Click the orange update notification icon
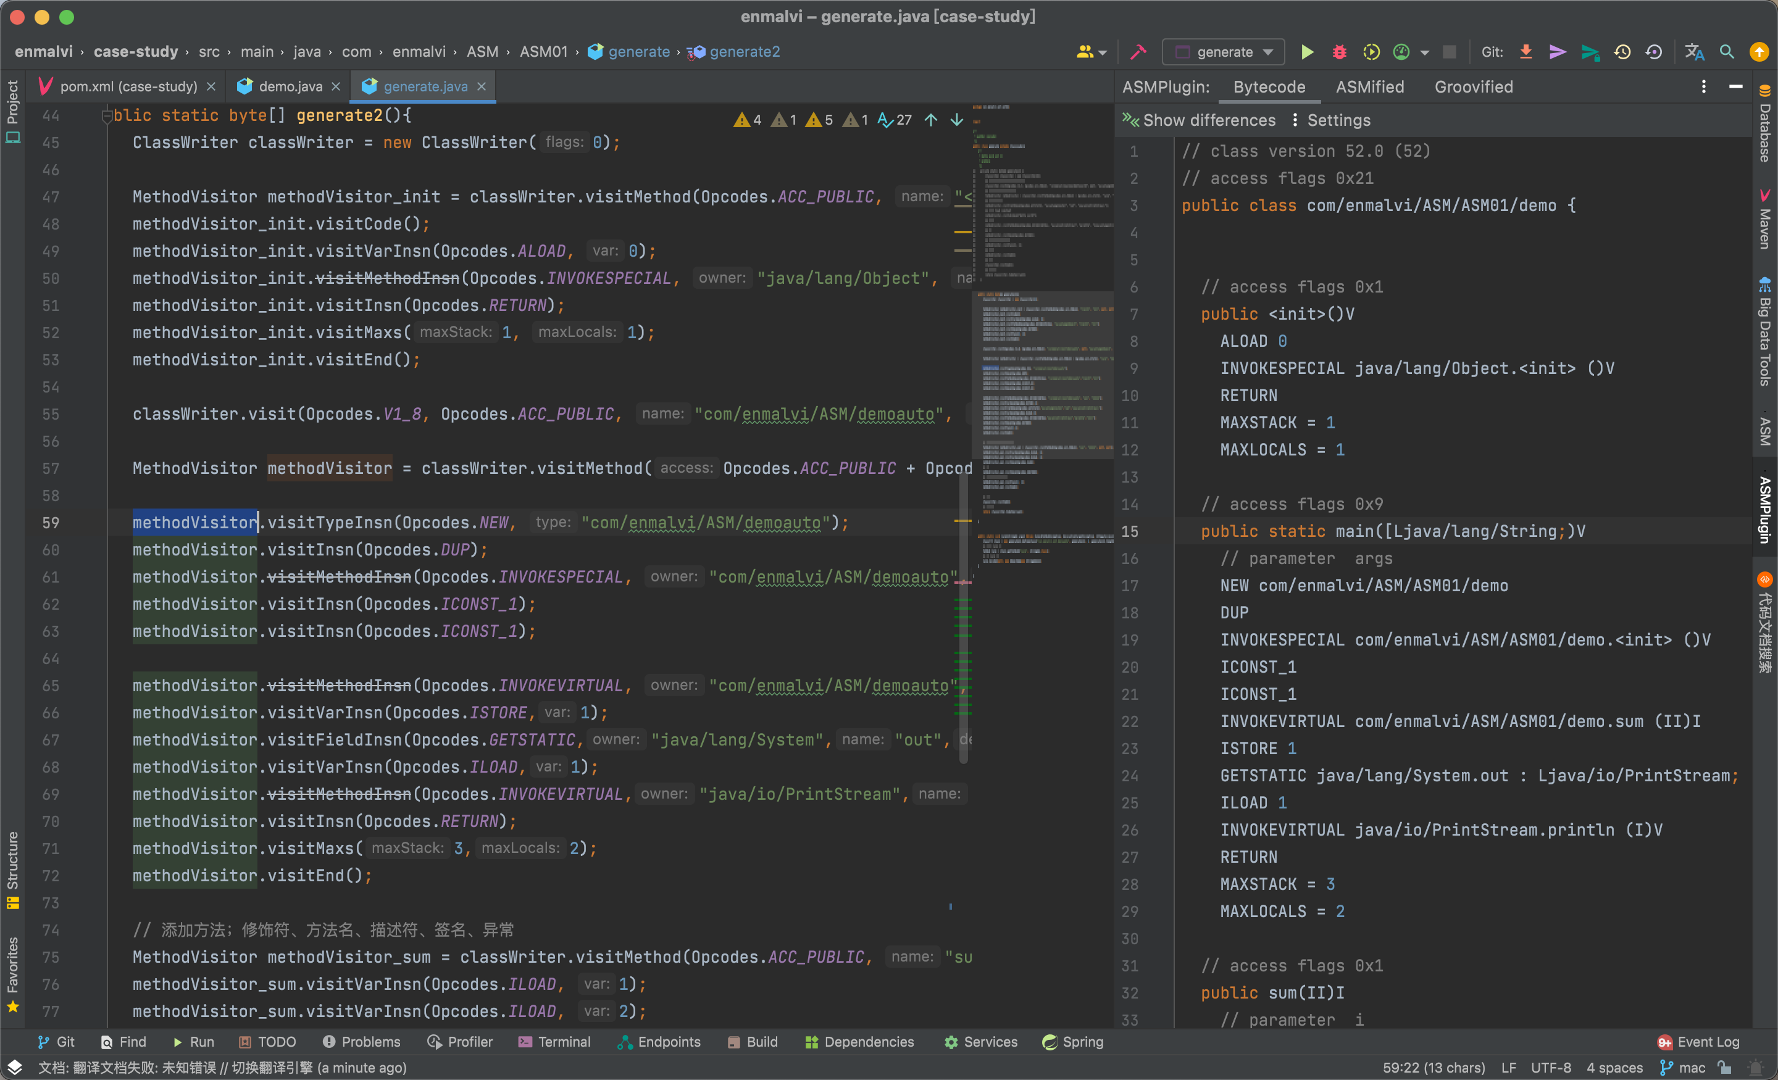1778x1080 pixels. (1759, 52)
